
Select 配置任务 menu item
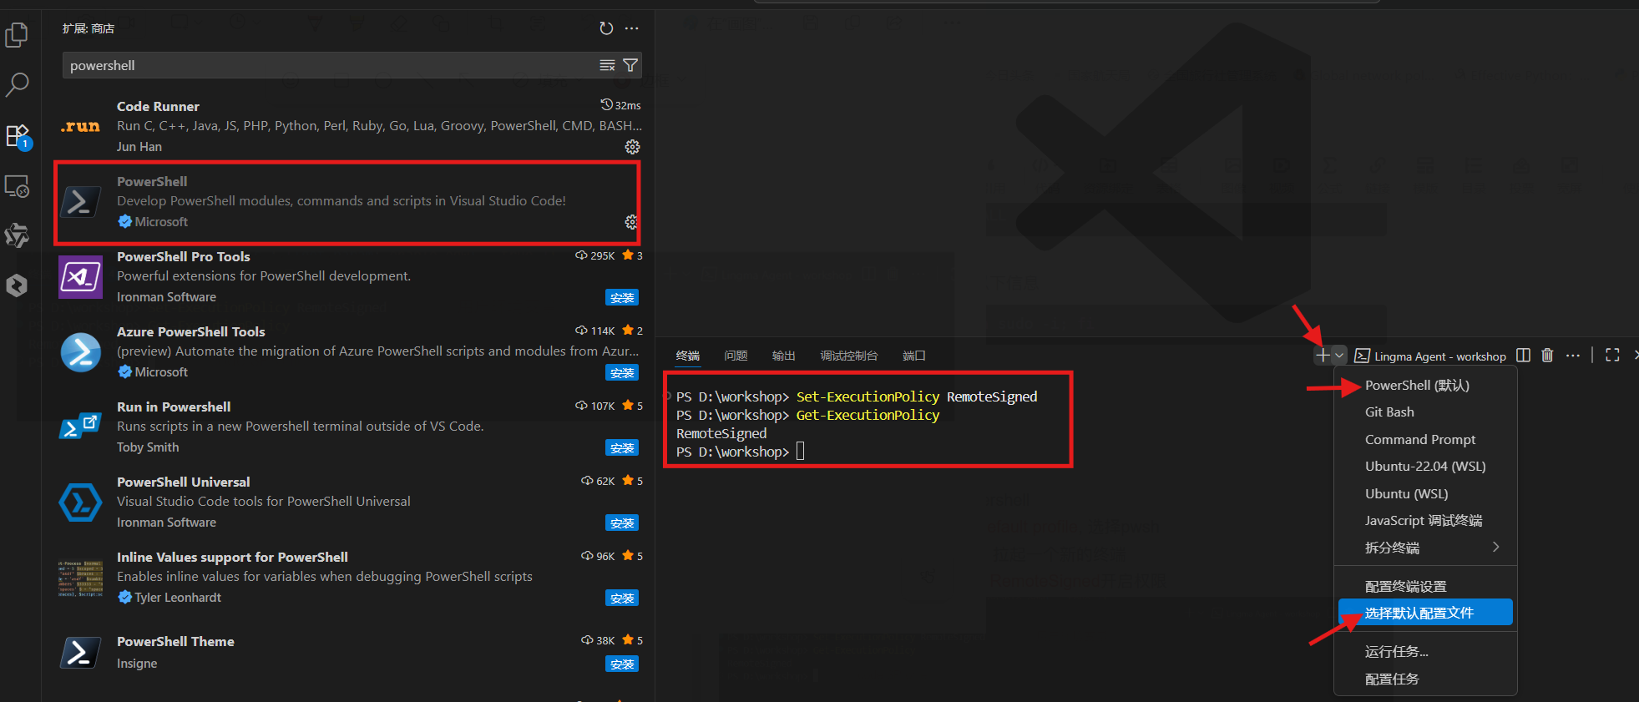click(x=1425, y=679)
